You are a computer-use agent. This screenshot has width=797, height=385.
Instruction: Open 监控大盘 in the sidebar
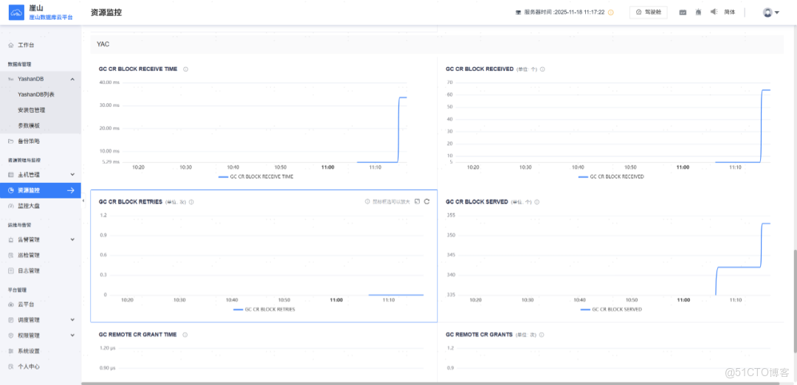coord(30,207)
